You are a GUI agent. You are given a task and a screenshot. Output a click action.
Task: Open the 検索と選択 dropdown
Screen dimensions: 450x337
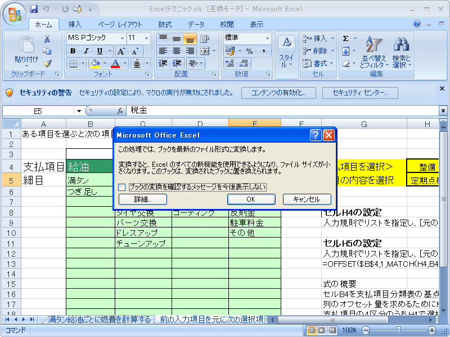tap(401, 52)
